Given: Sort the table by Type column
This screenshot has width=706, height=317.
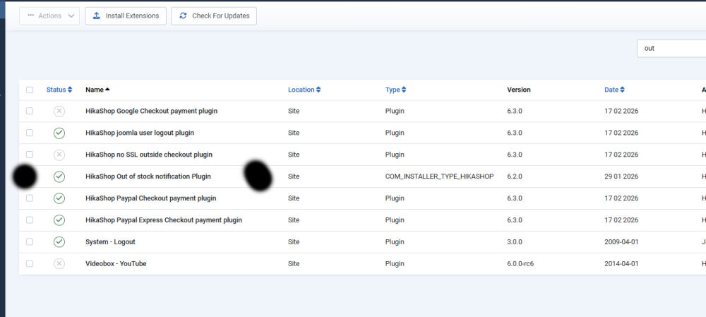Looking at the screenshot, I should click(396, 90).
